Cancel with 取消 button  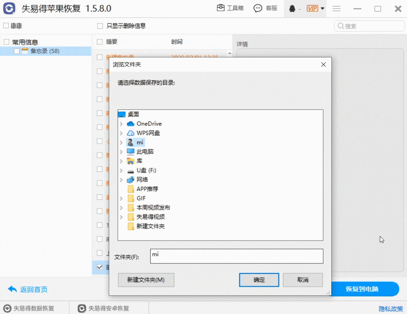[x=303, y=280]
